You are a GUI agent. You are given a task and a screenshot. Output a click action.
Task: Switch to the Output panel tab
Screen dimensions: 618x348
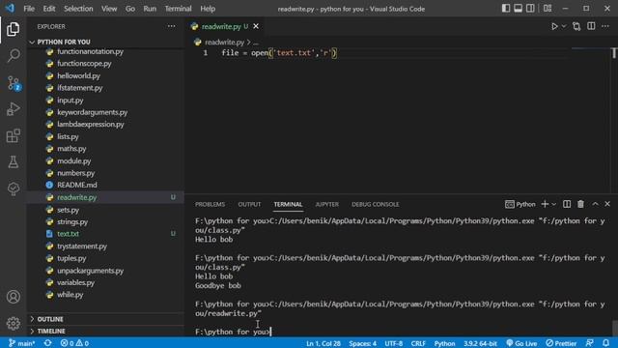click(x=249, y=204)
